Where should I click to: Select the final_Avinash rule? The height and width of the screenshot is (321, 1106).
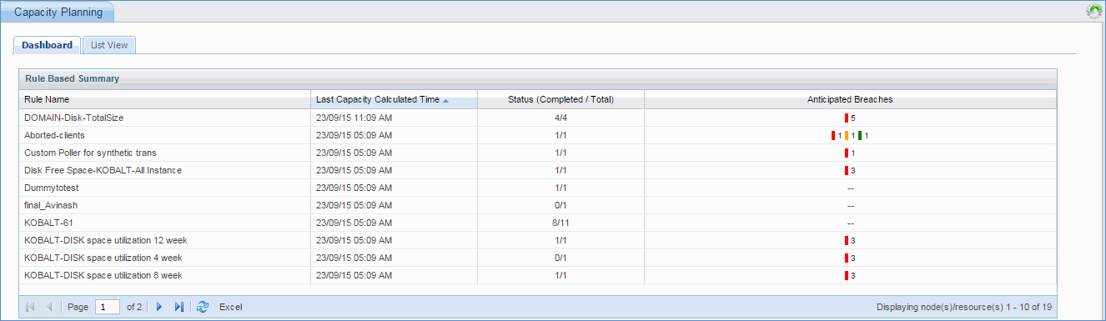51,205
